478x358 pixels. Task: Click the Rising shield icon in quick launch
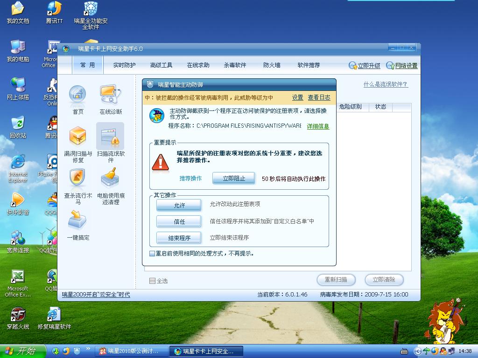(77, 351)
